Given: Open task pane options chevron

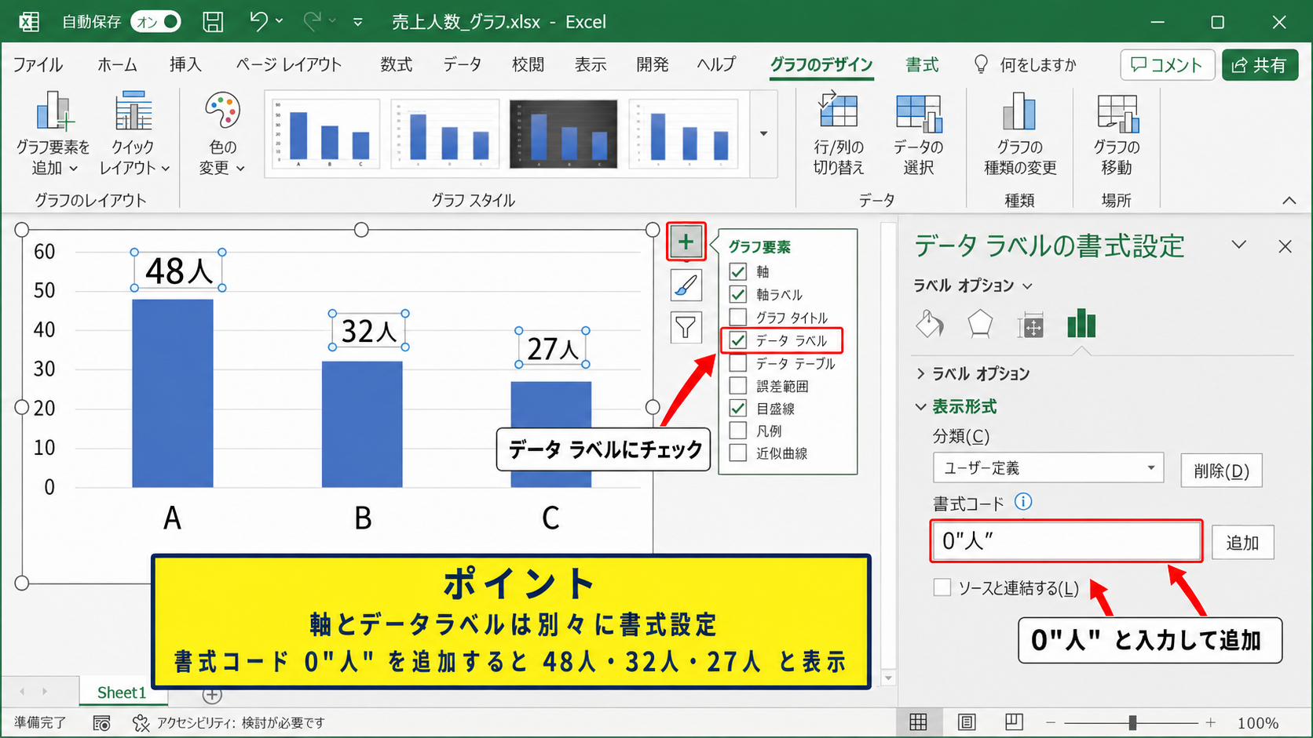Looking at the screenshot, I should pyautogui.click(x=1239, y=245).
